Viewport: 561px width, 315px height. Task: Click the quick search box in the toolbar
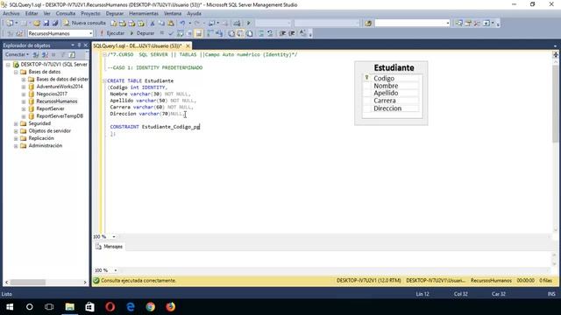coord(412,24)
